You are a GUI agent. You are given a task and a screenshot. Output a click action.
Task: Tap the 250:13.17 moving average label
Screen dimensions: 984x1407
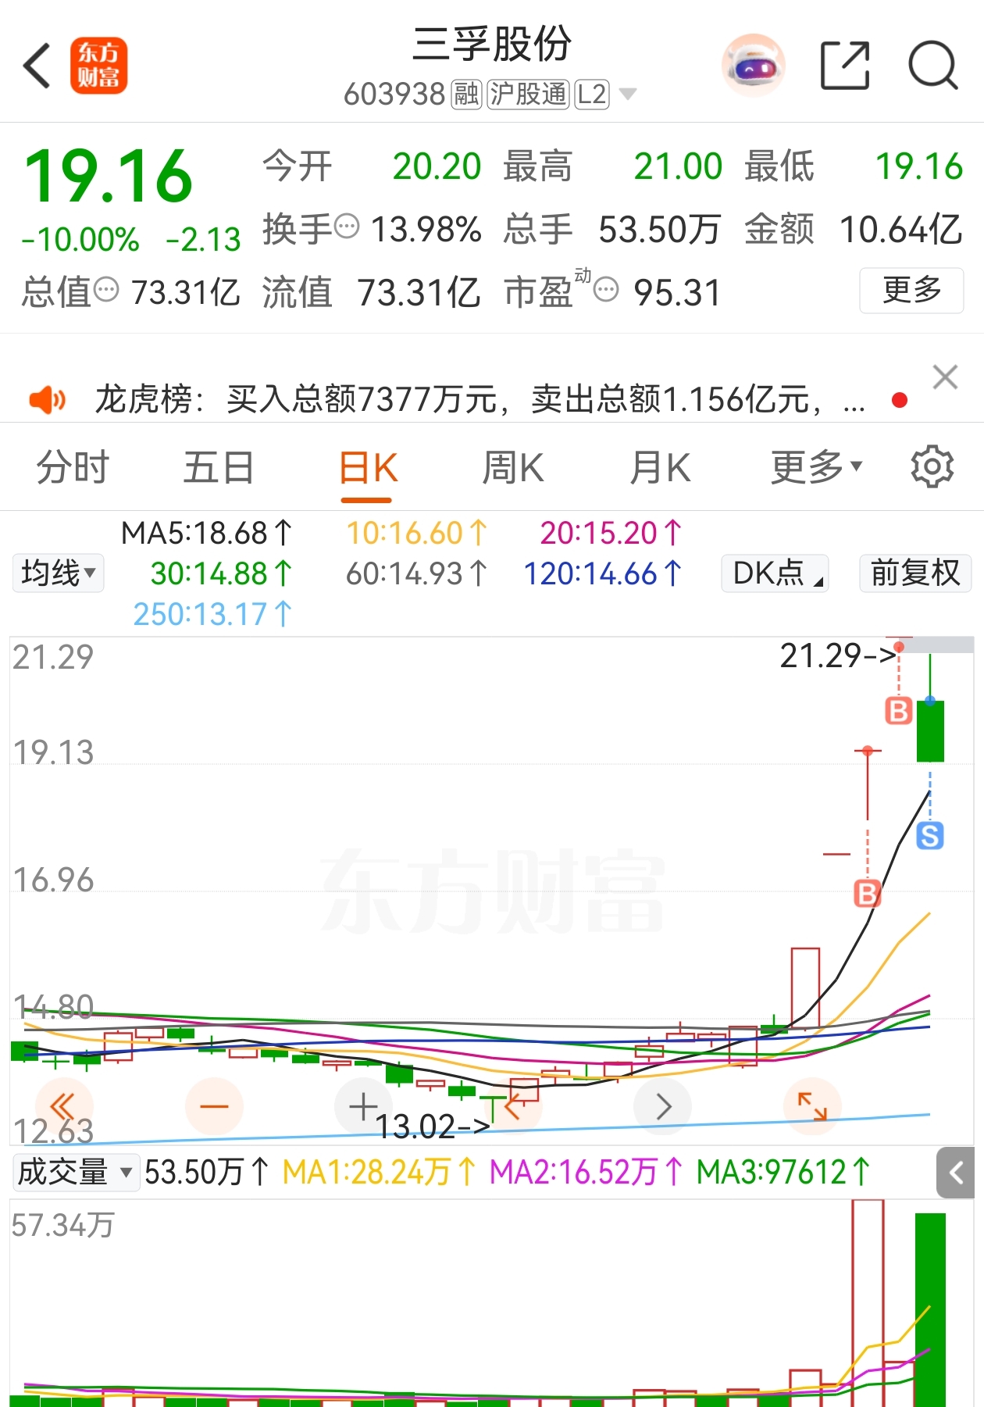pyautogui.click(x=213, y=614)
